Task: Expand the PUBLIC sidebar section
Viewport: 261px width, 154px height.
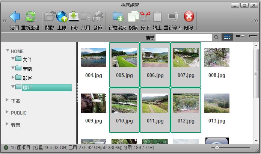Action: point(8,113)
